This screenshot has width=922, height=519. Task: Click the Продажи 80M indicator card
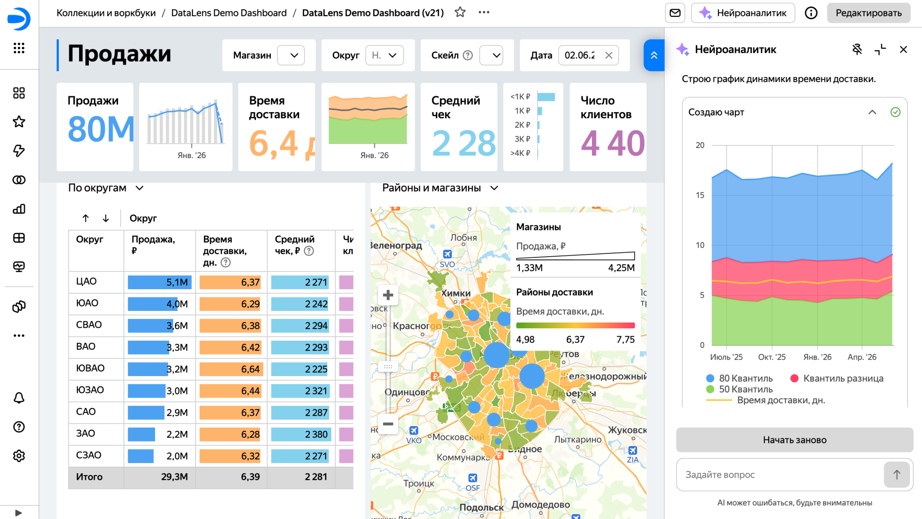coord(95,127)
